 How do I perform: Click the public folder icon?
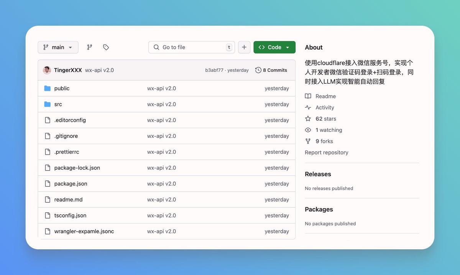48,88
